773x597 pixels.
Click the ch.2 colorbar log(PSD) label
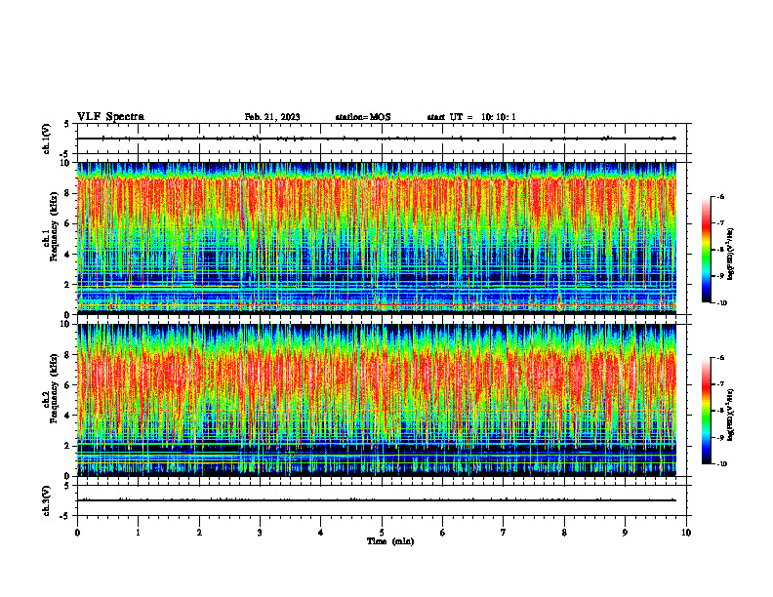(731, 413)
